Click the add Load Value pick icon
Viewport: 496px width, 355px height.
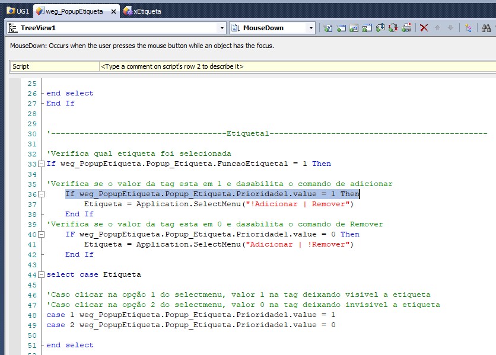[381, 28]
